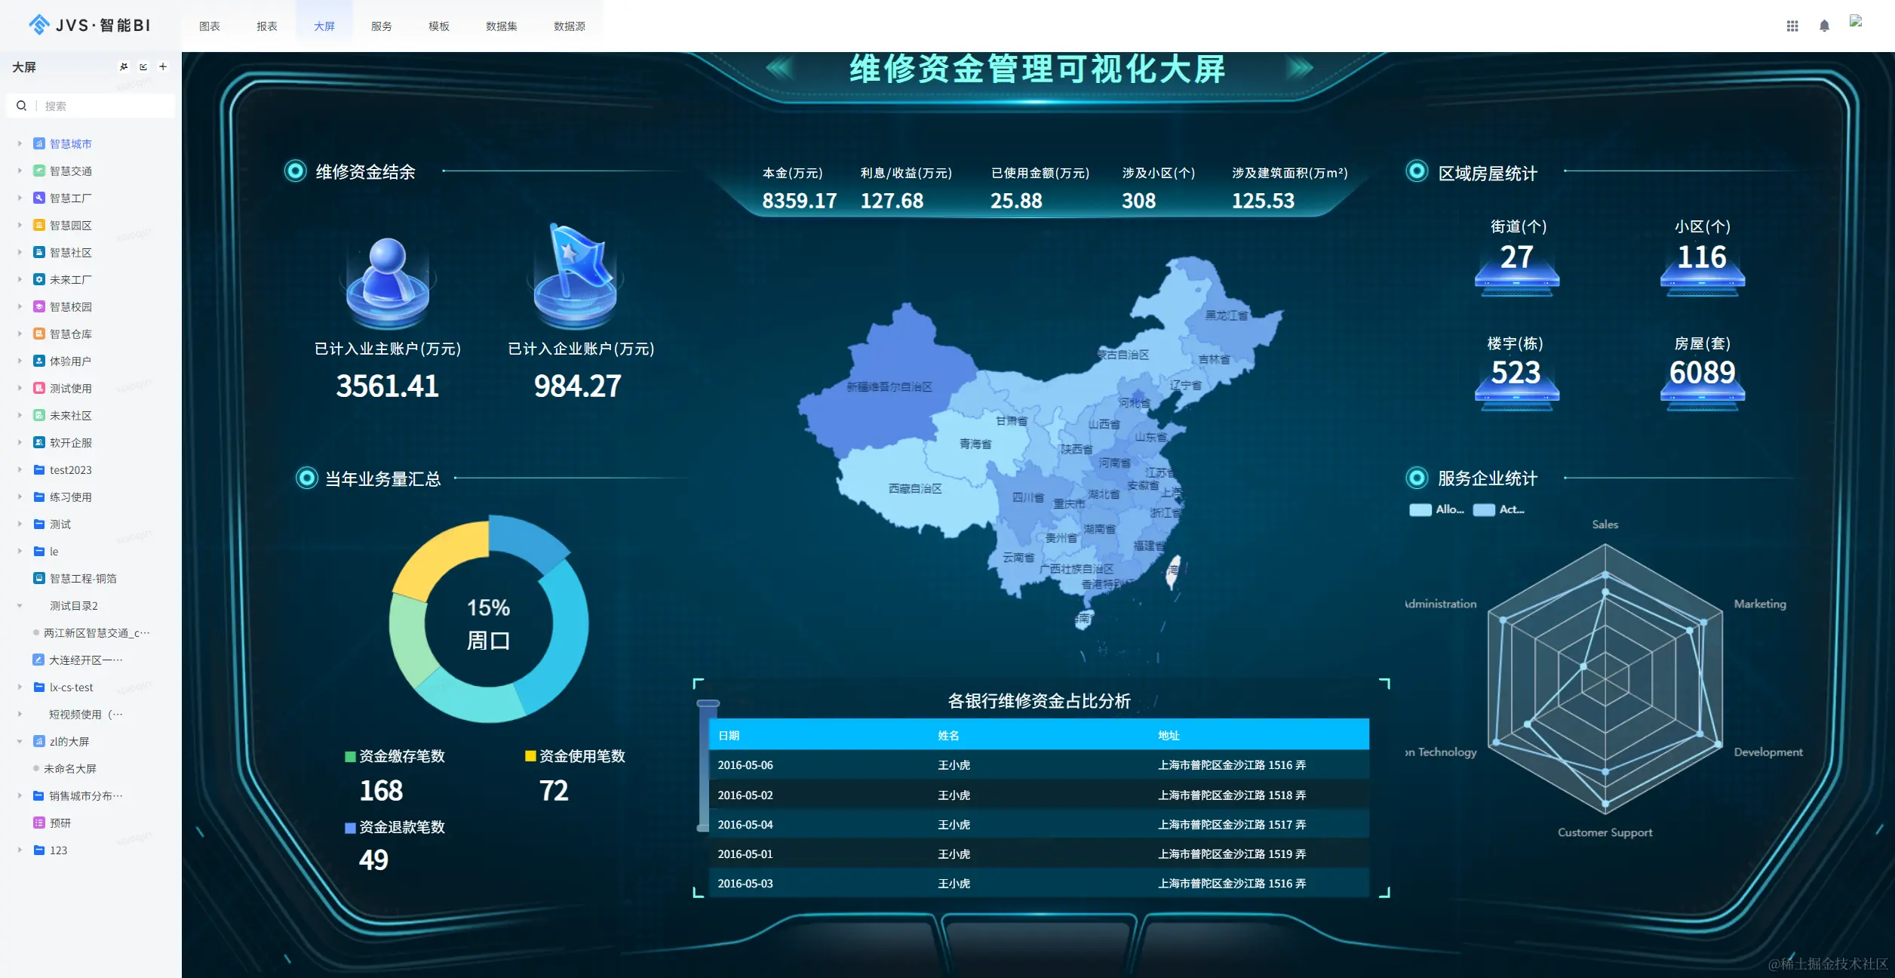This screenshot has width=1895, height=978.
Task: Expand the test2023 folder arrow
Action: pyautogui.click(x=20, y=469)
